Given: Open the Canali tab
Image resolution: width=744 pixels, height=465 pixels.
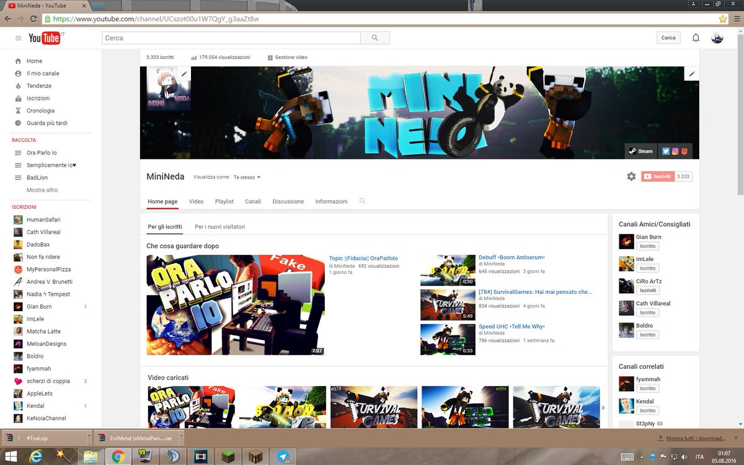Looking at the screenshot, I should pos(253,201).
